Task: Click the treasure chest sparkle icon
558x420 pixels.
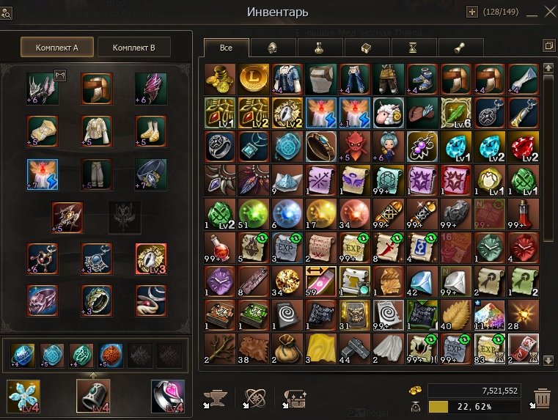Action: click(x=295, y=399)
